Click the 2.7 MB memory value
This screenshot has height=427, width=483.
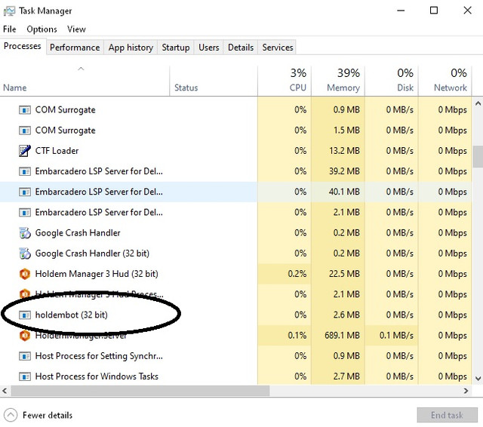pos(346,376)
